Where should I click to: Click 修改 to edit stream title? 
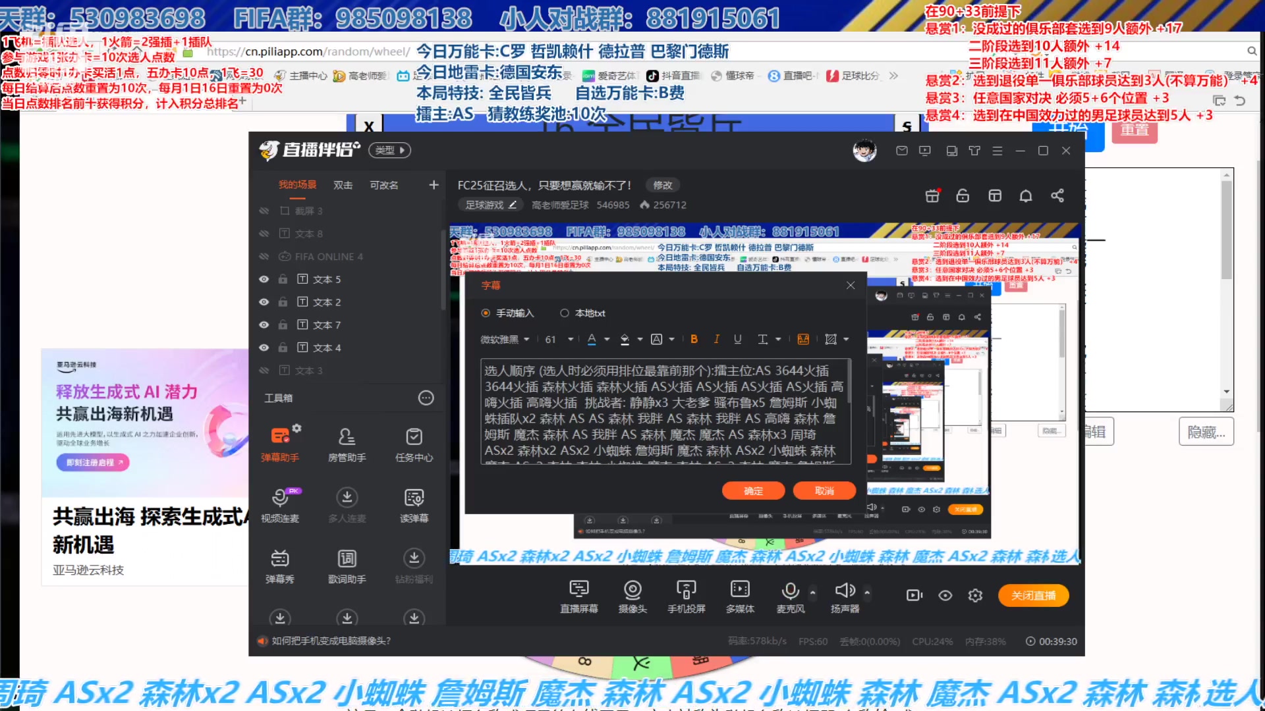tap(663, 185)
